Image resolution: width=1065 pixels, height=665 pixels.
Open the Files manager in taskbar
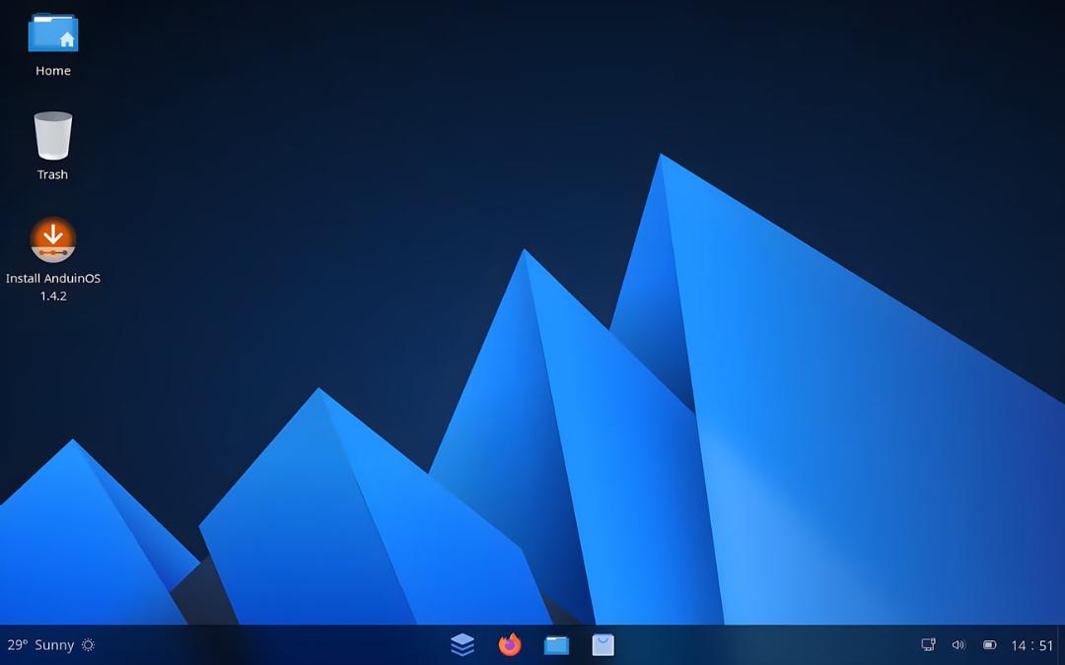[556, 644]
